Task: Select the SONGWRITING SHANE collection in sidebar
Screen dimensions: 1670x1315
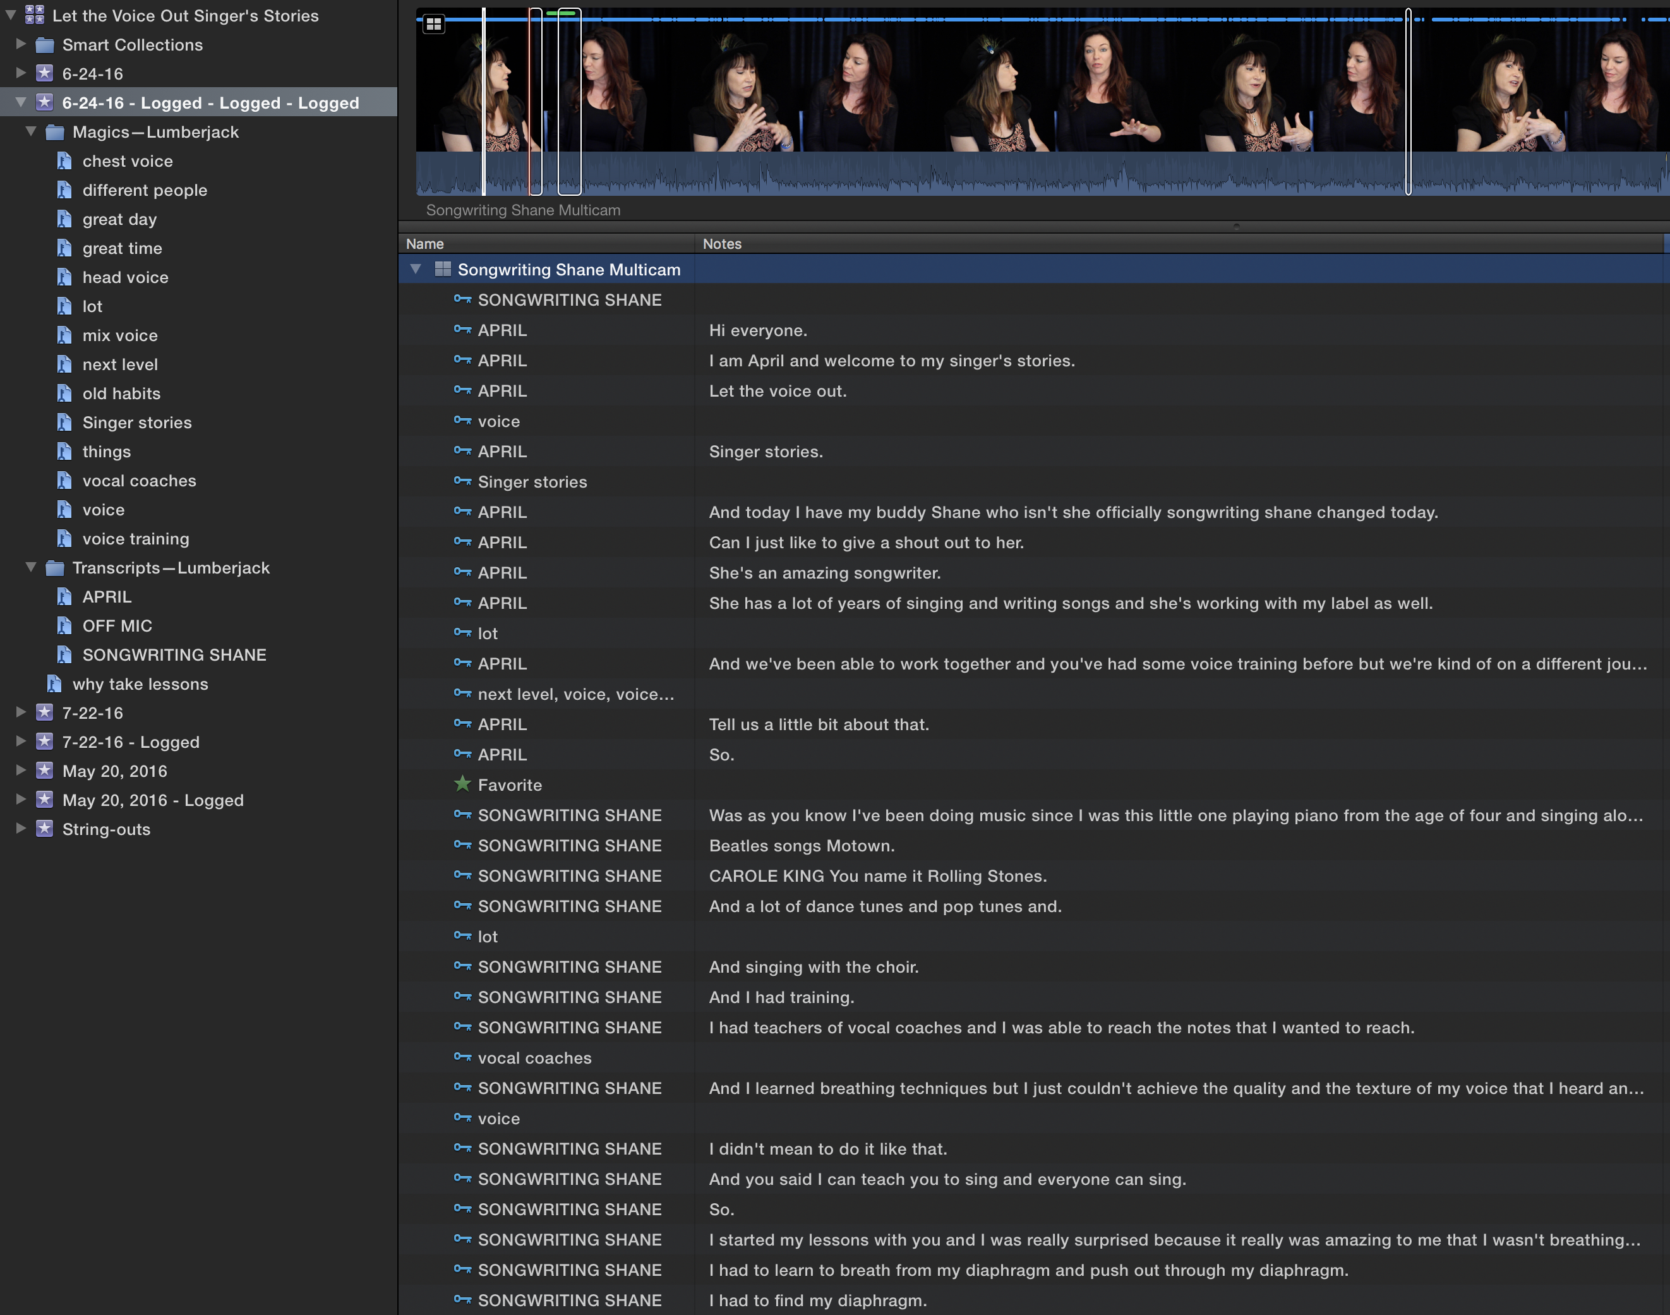Action: click(x=175, y=654)
